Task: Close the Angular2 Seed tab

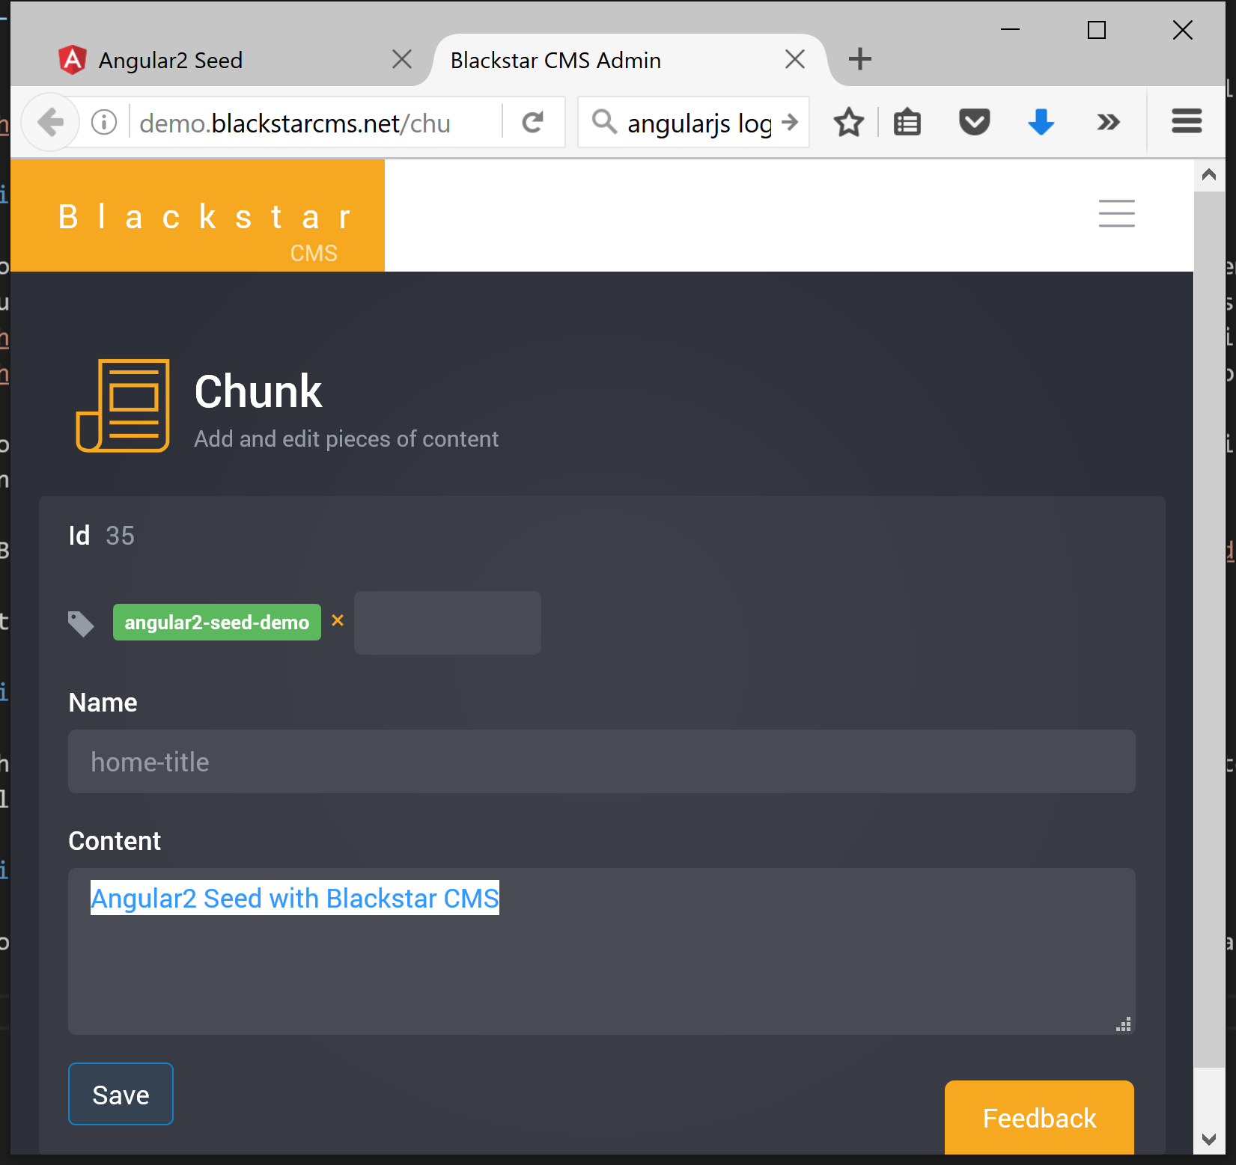Action: click(402, 59)
